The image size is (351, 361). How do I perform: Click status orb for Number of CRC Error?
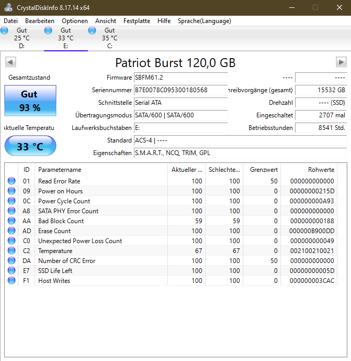12,260
